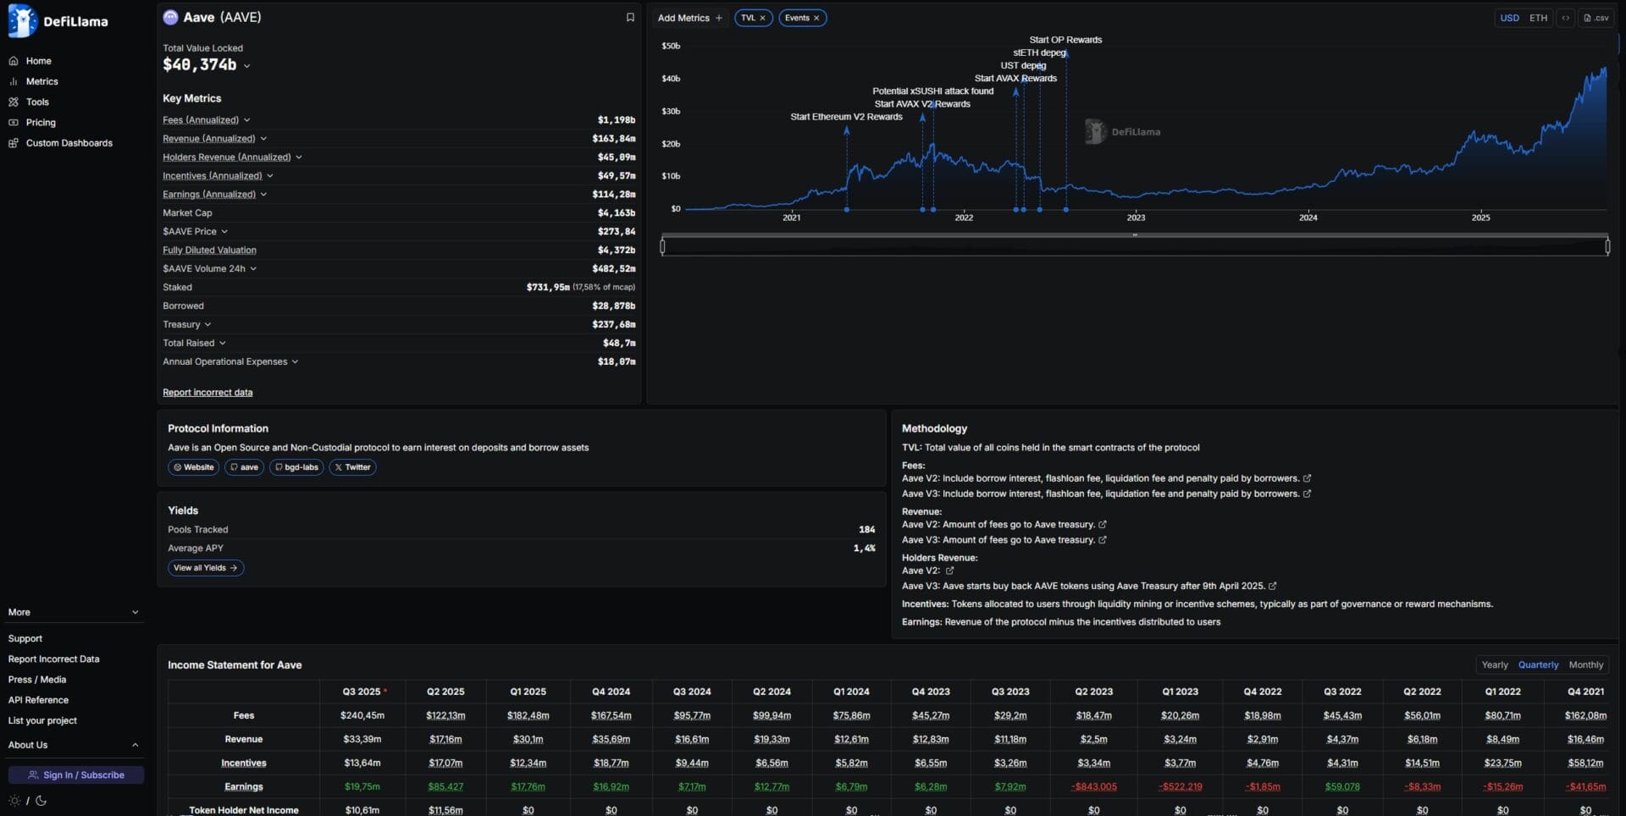Click the Report incorrect data link
Viewport: 1626px width, 816px height.
click(207, 393)
